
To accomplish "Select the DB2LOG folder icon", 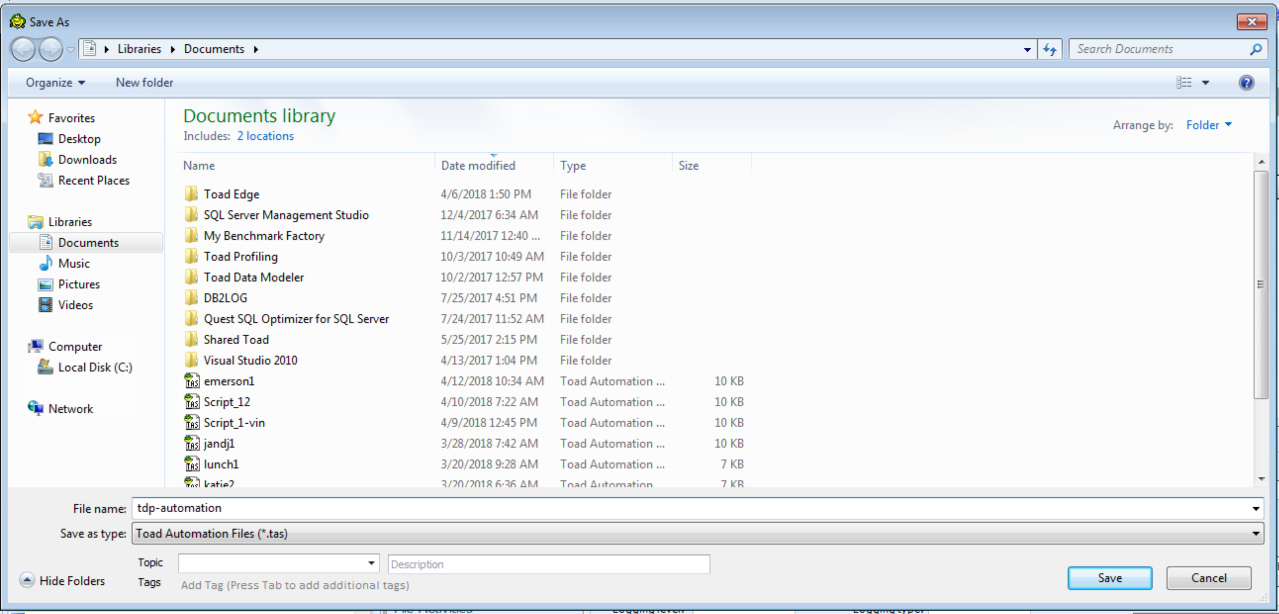I will click(x=192, y=298).
